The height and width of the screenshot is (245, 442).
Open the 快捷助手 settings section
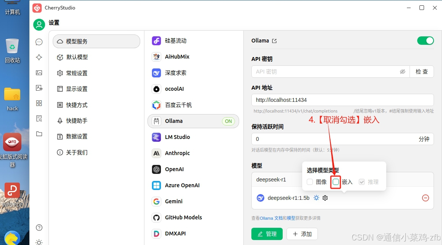96,121
